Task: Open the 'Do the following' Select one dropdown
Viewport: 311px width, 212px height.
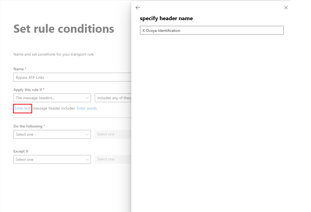Action: coord(52,134)
